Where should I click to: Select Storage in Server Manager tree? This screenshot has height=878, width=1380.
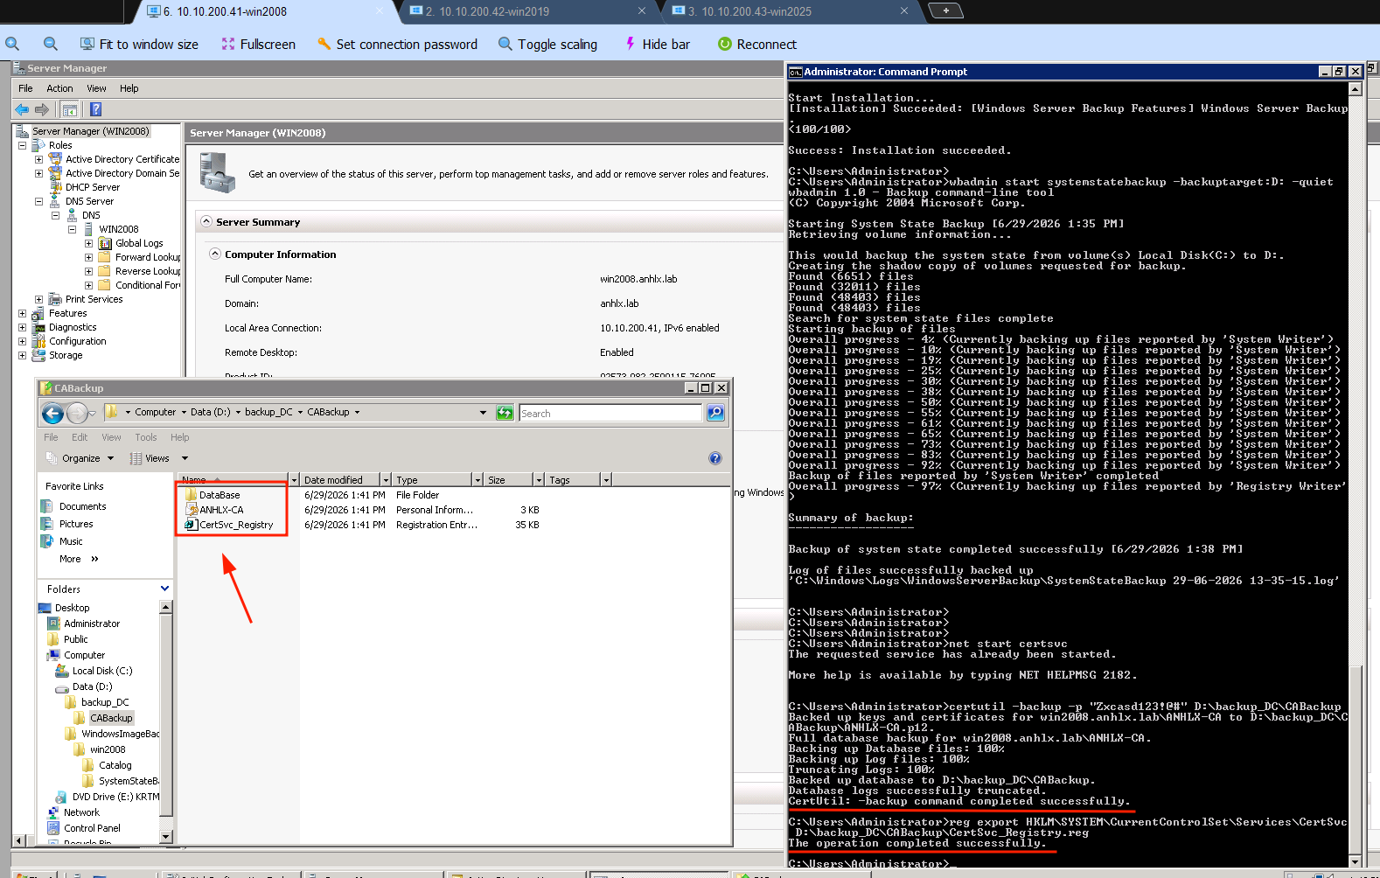point(66,355)
